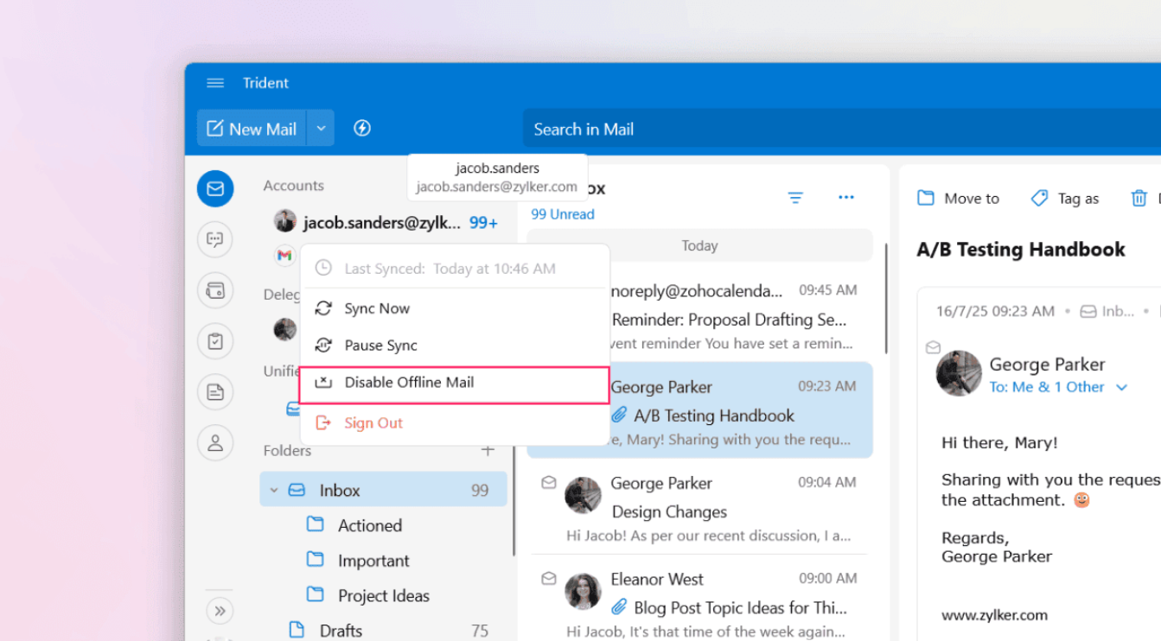Click the To: Me & 1 Other link
Viewport: 1161px width, 641px height.
pos(1047,387)
